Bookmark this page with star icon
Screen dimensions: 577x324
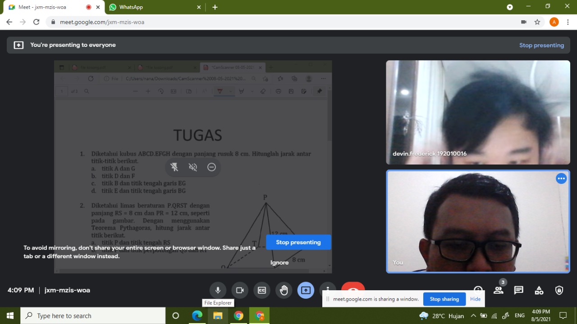[537, 22]
